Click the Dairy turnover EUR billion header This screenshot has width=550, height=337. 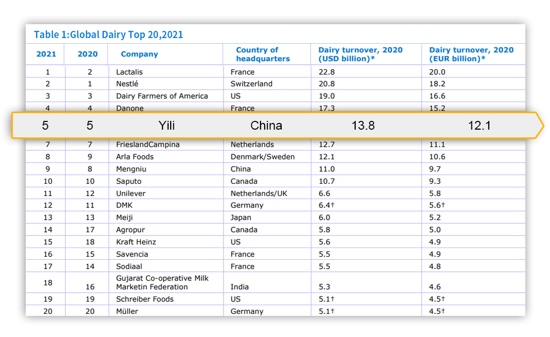[x=471, y=54]
